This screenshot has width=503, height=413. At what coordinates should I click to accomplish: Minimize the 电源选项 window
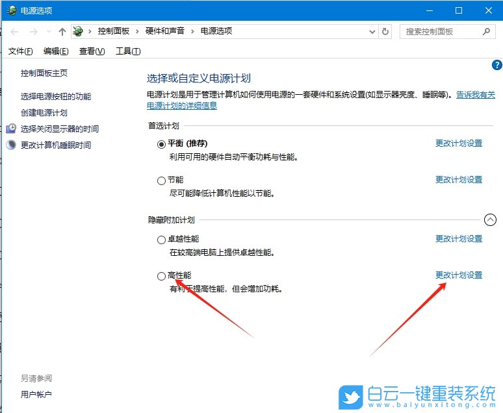click(430, 10)
